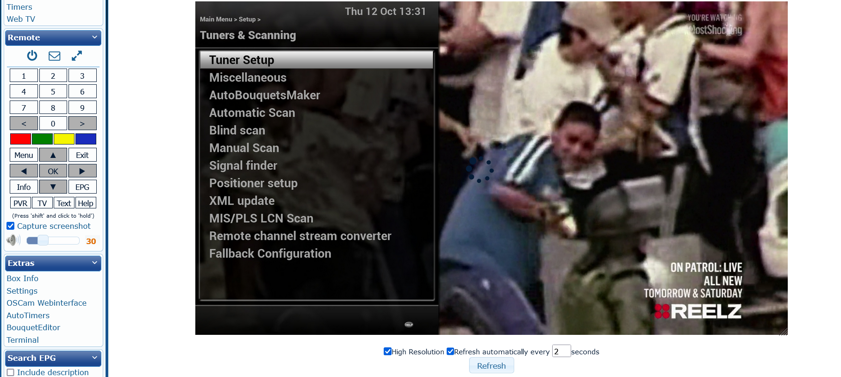The width and height of the screenshot is (841, 377).
Task: Click number 8 on remote keypad
Action: point(53,107)
